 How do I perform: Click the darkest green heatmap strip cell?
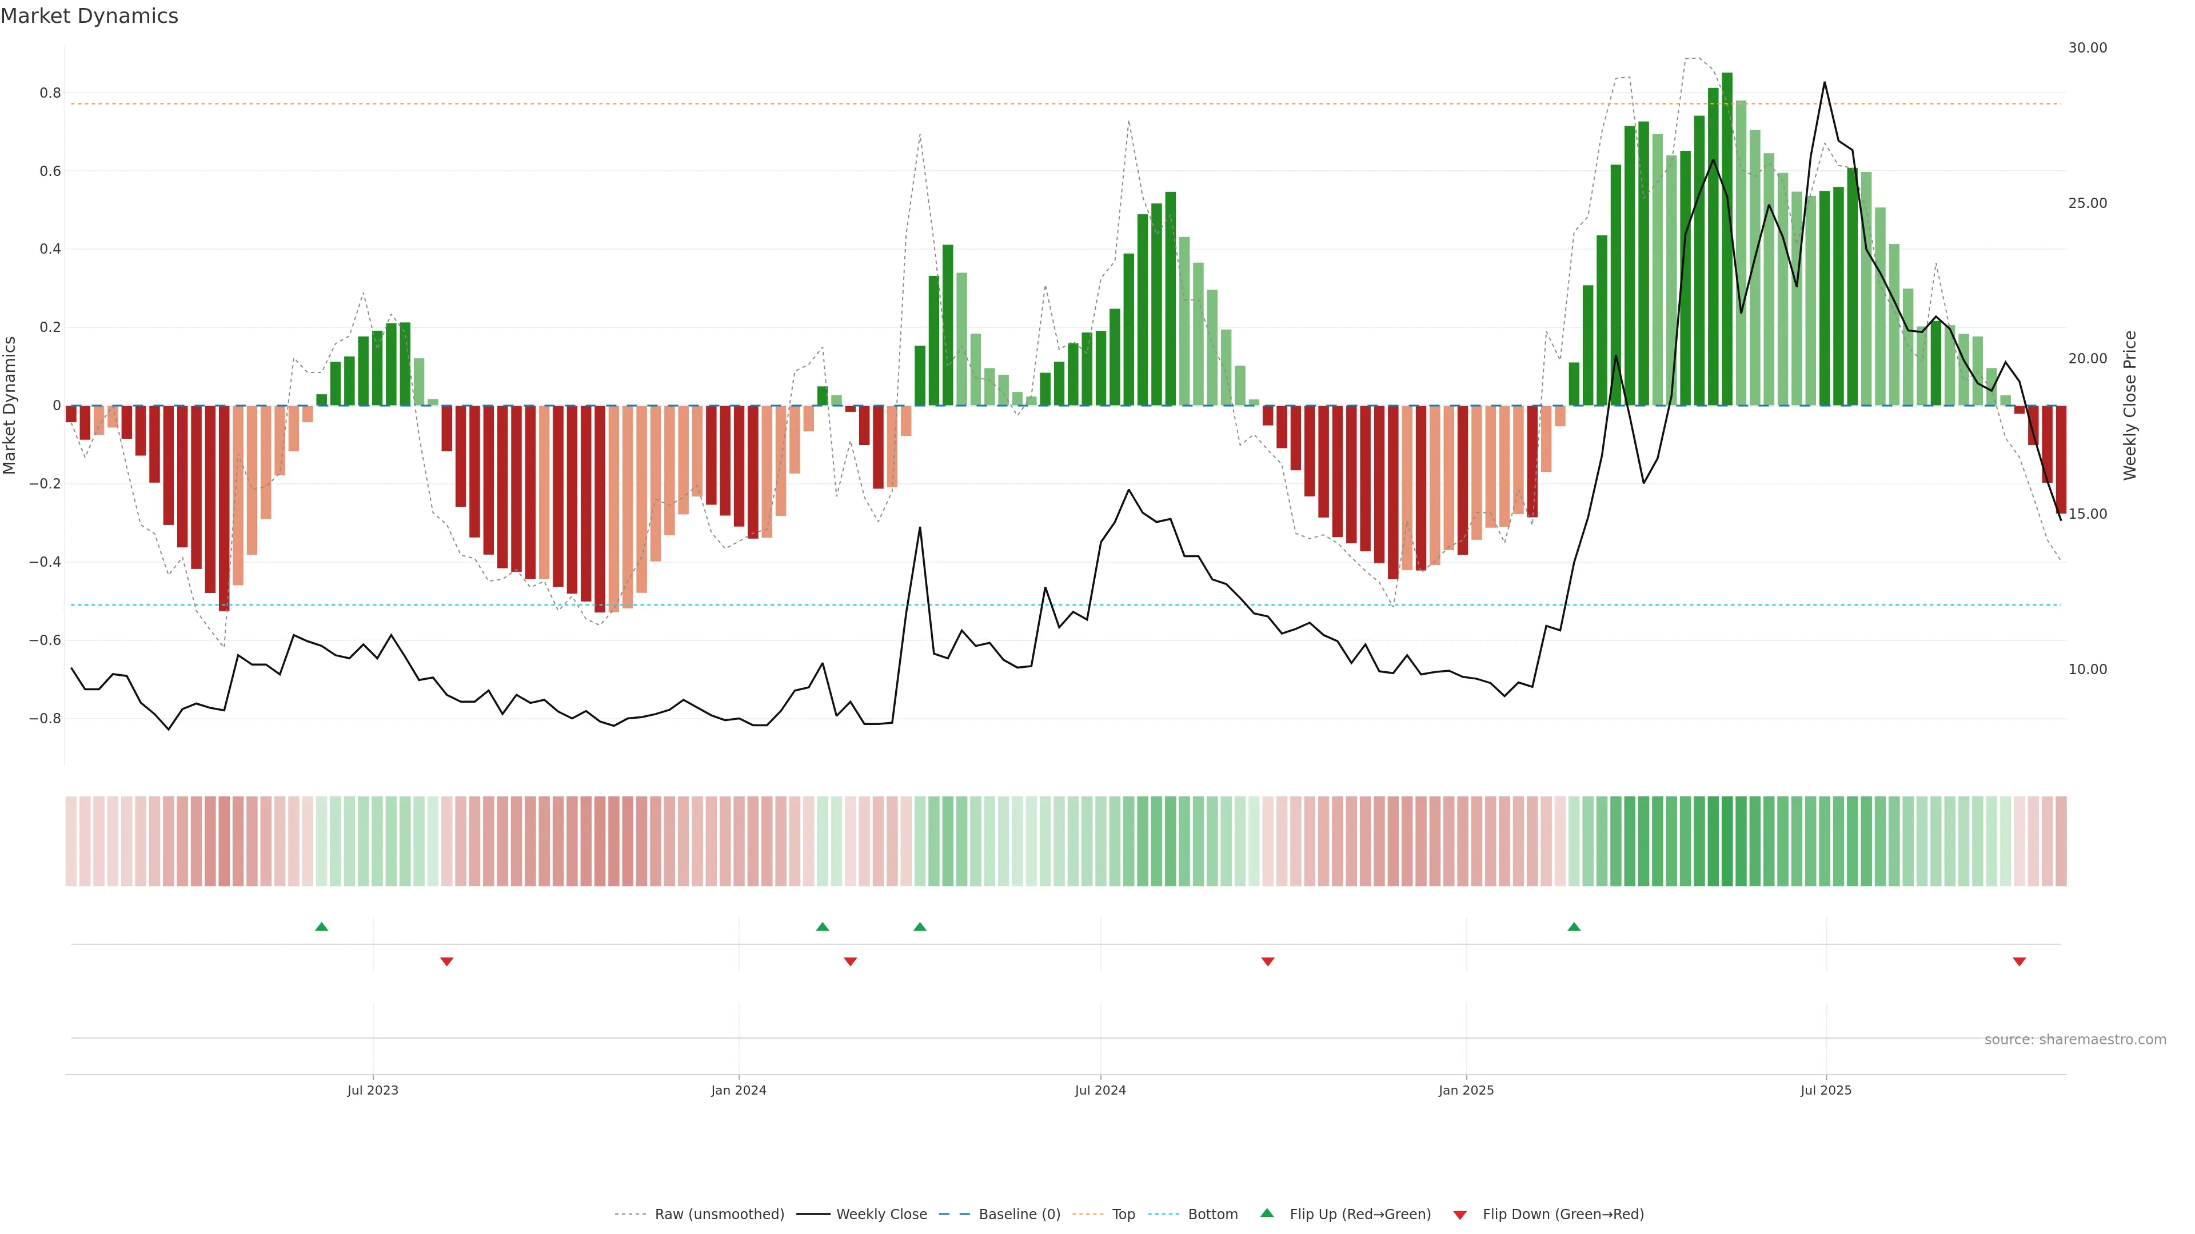pyautogui.click(x=1727, y=842)
